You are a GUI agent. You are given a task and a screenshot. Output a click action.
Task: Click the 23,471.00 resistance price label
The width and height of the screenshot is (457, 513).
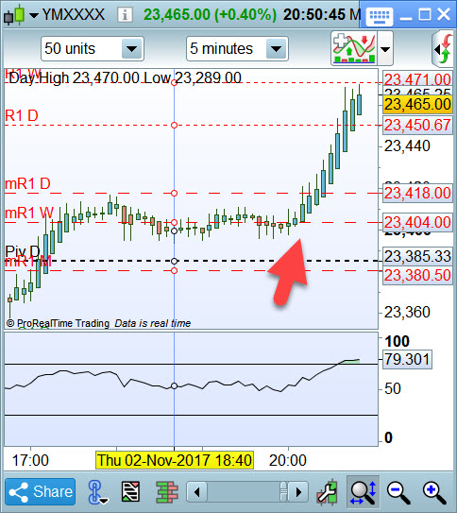(417, 79)
